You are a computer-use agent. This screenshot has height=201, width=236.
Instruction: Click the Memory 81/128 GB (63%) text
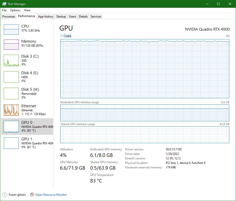[x=32, y=46]
